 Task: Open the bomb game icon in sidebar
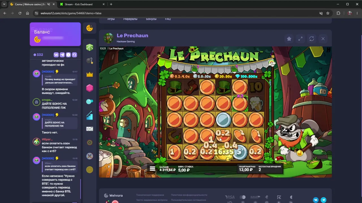pos(90,61)
